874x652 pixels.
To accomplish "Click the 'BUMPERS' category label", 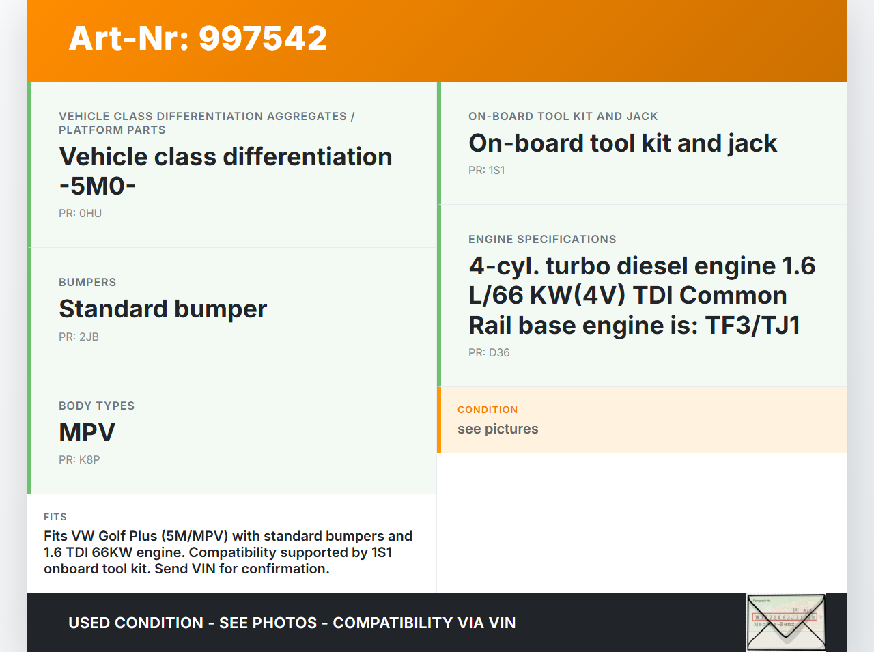I will pos(87,282).
